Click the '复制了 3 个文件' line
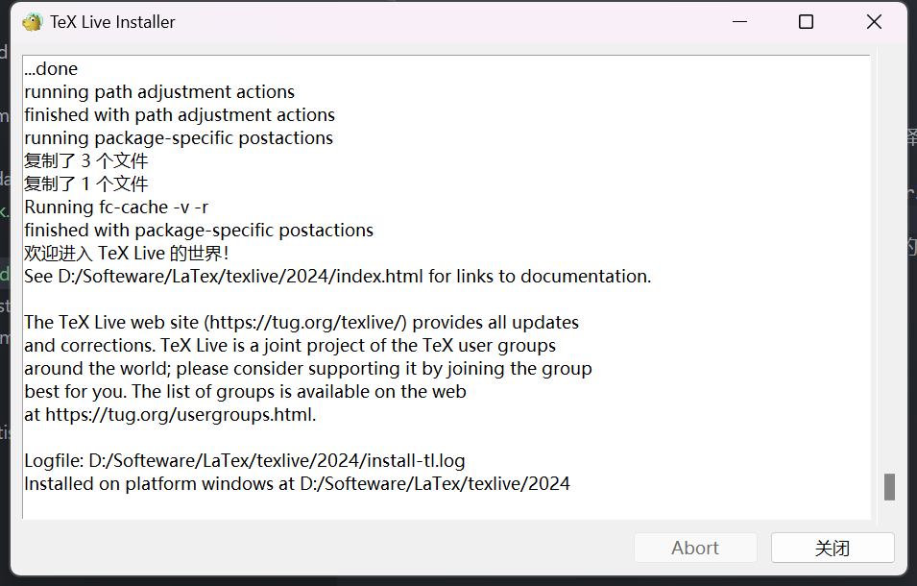 coord(86,160)
